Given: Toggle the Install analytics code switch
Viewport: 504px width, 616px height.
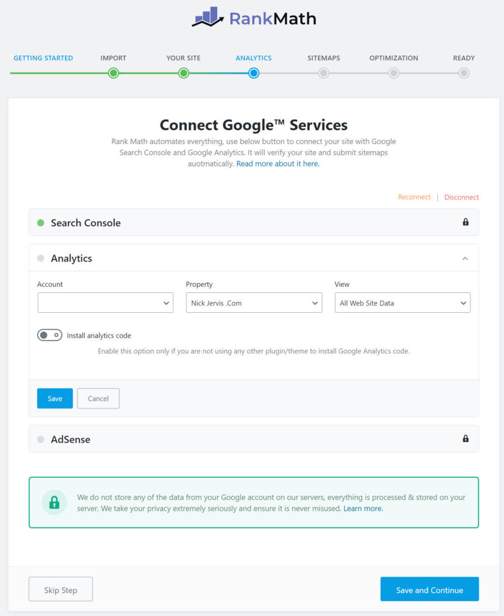Looking at the screenshot, I should [49, 335].
